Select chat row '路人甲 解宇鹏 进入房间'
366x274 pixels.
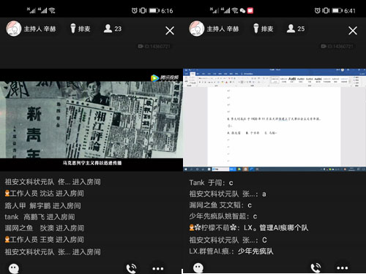pos(42,205)
